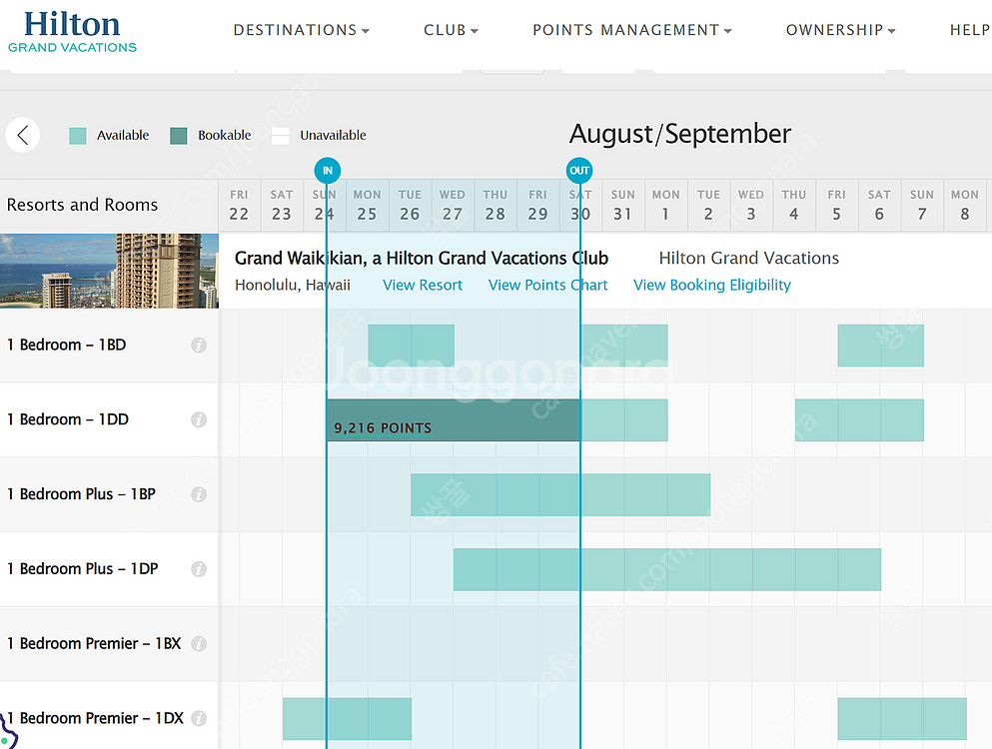The width and height of the screenshot is (992, 749).
Task: Select date Wed 27 in calendar header
Action: click(453, 205)
